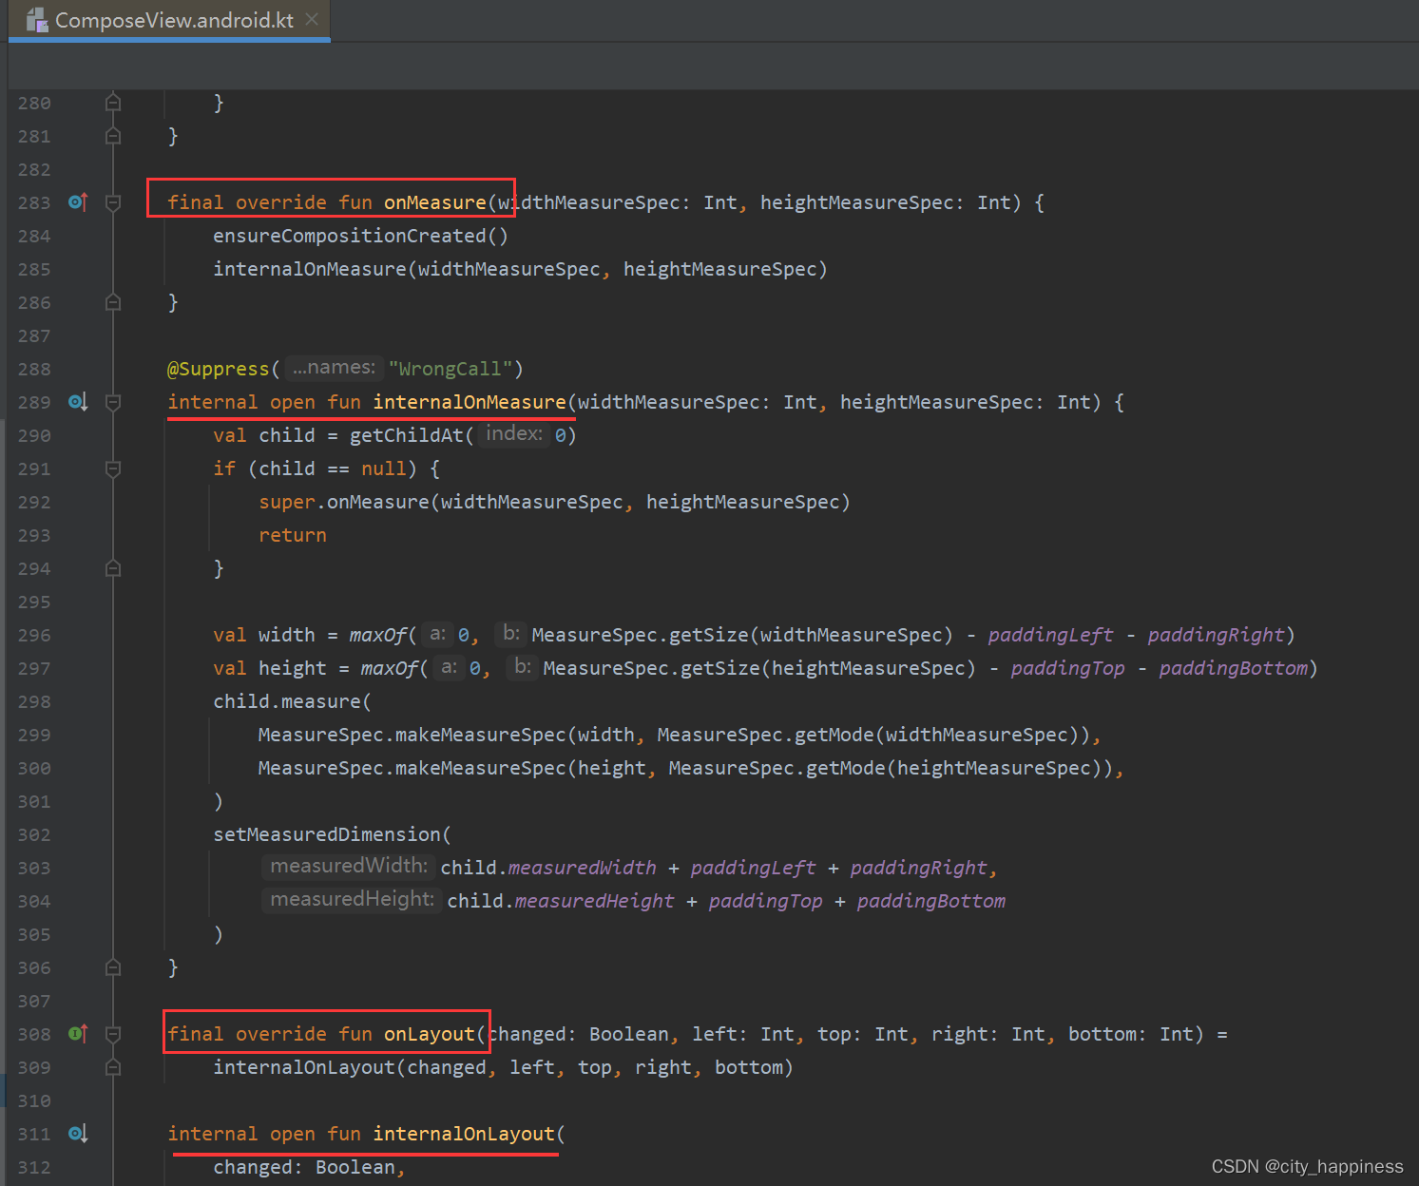Click line number 302 in the gutter
This screenshot has width=1419, height=1186.
point(34,834)
